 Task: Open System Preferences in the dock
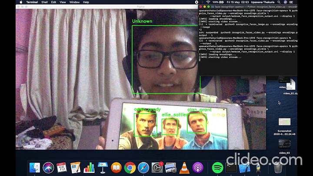click(157, 168)
